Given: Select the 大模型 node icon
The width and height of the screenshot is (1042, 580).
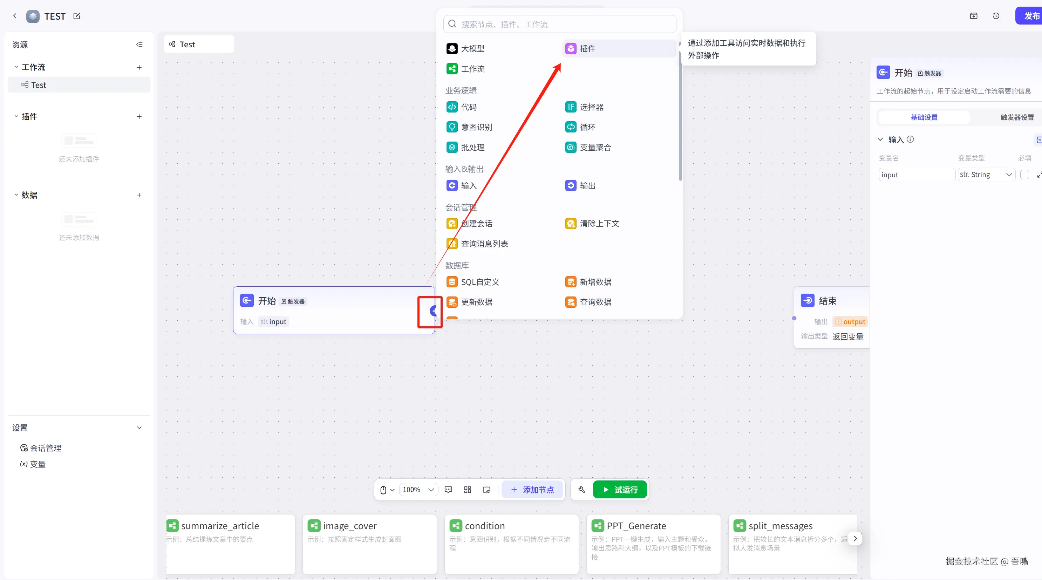Looking at the screenshot, I should [x=452, y=48].
